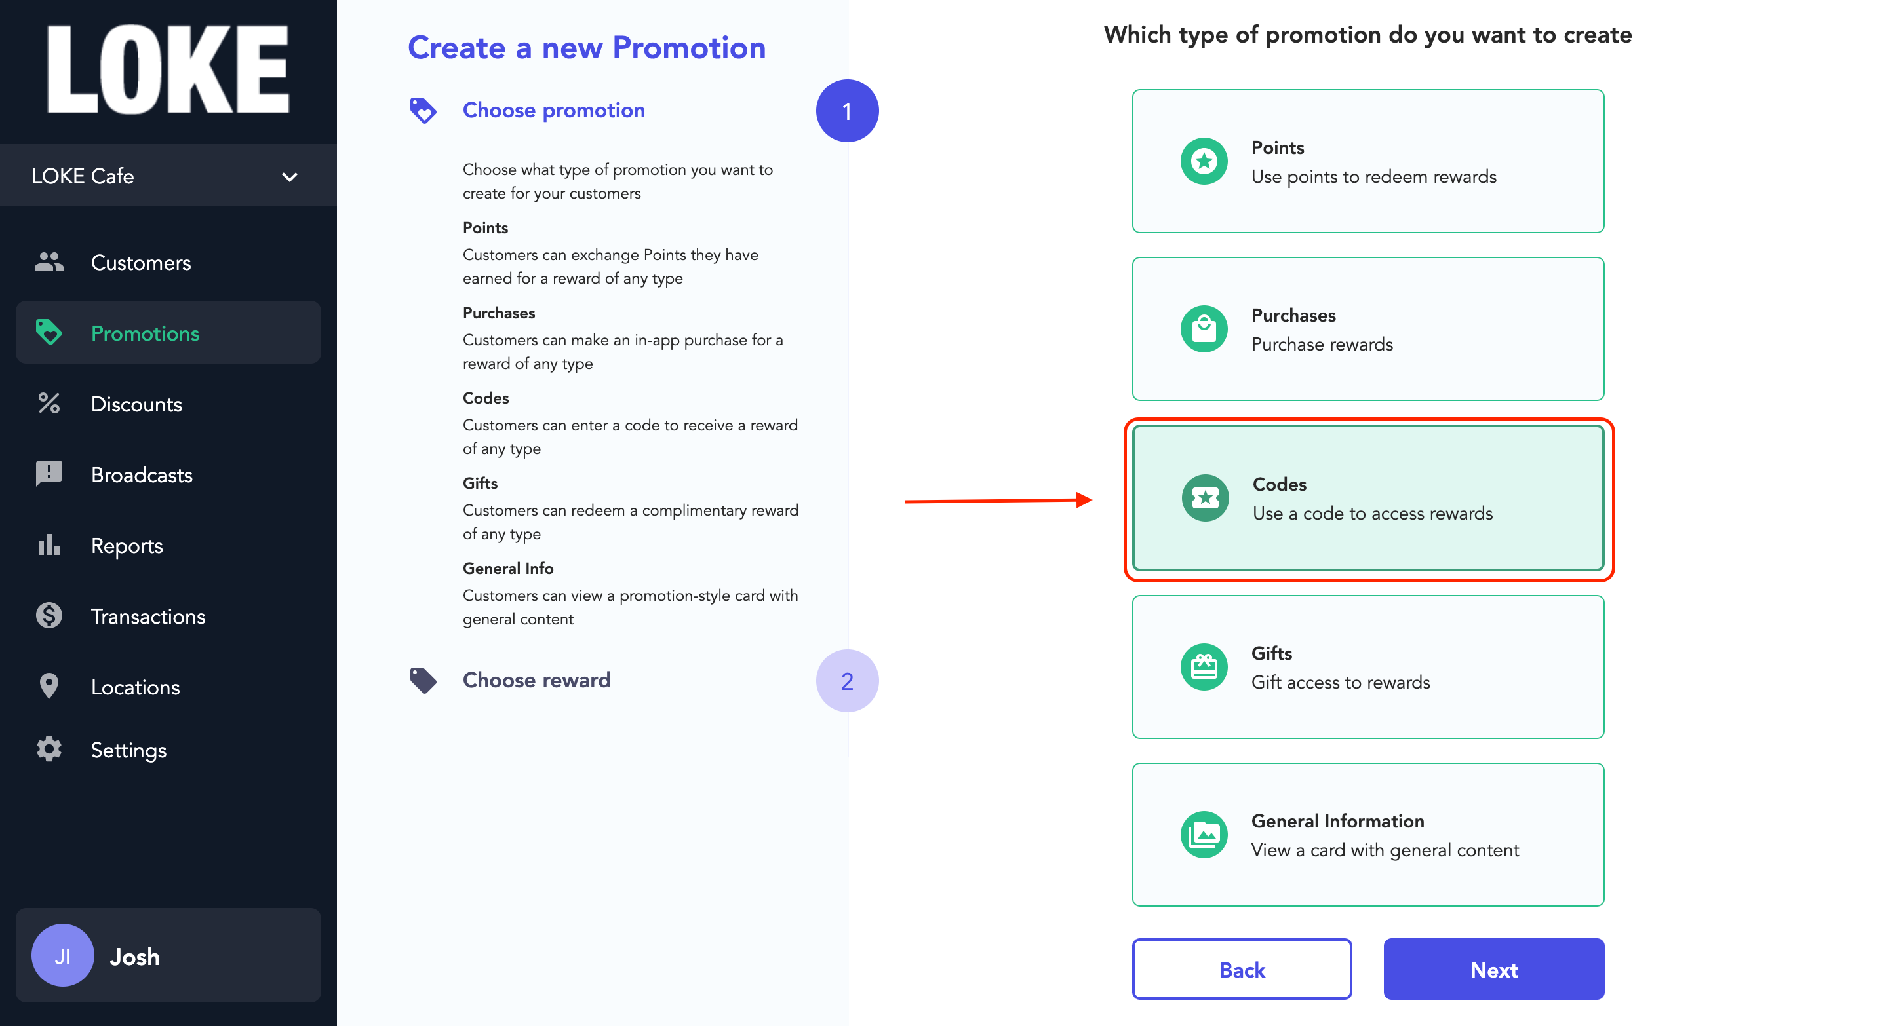Select the Gifts promotion type card
This screenshot has height=1026, width=1888.
pos(1367,667)
